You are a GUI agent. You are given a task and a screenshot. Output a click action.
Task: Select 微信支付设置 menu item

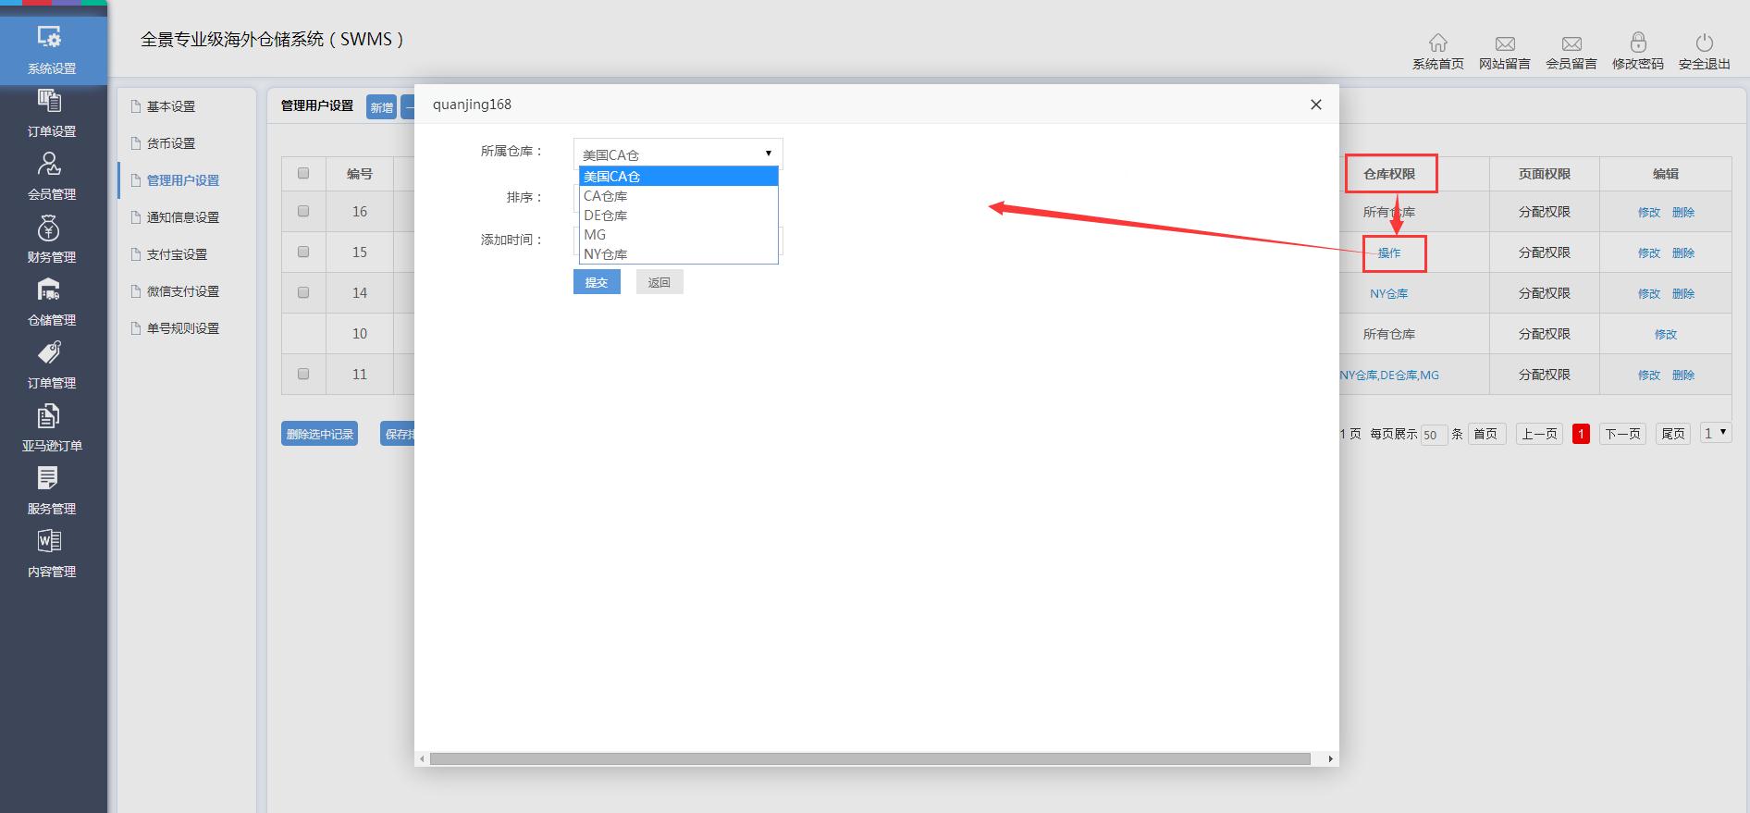pyautogui.click(x=182, y=291)
